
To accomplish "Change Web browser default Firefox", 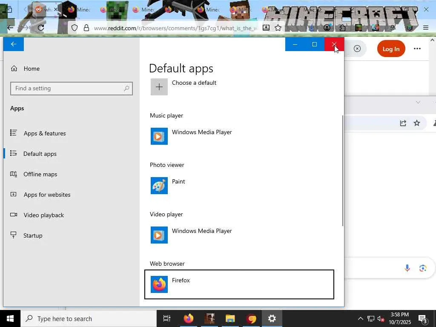I will point(239,284).
